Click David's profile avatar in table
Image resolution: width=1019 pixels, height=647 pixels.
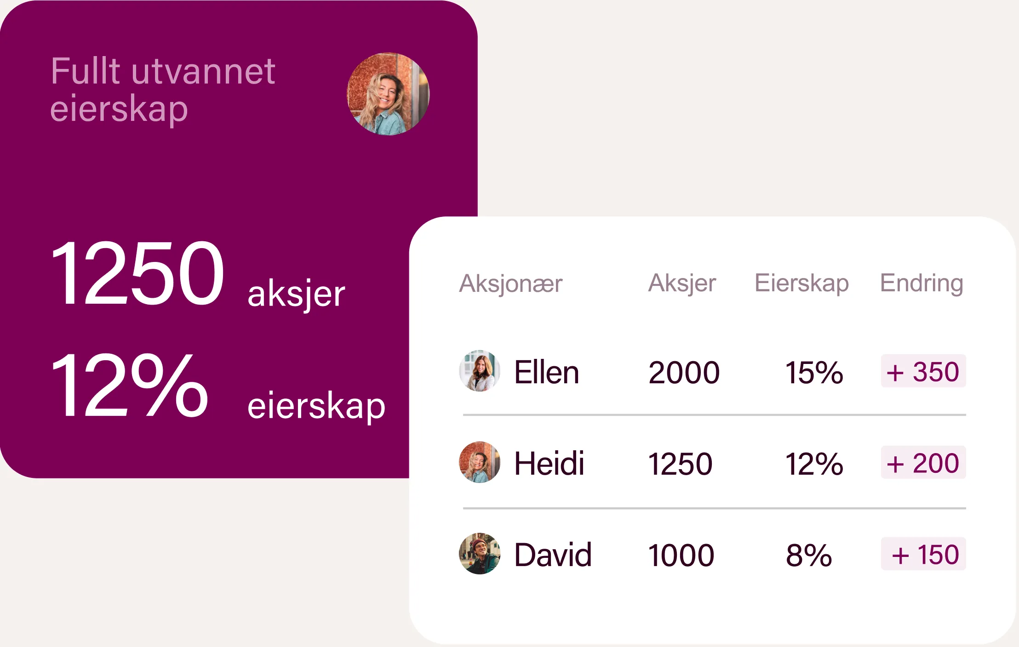click(x=480, y=554)
